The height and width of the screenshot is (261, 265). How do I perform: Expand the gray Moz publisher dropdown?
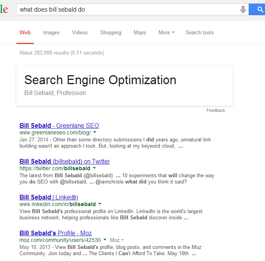click(x=117, y=240)
